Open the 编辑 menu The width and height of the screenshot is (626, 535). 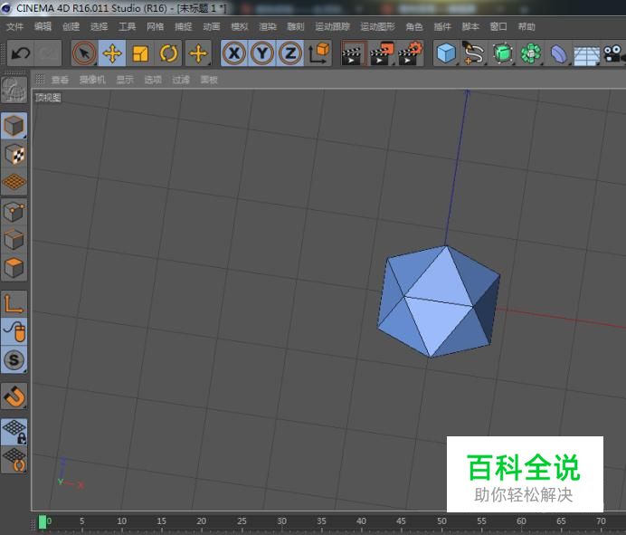[x=43, y=27]
